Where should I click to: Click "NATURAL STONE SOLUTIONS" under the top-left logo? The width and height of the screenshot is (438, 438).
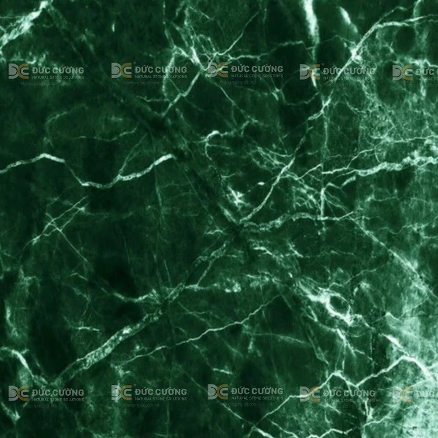(58, 77)
